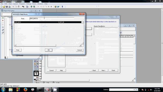Select the hierarchical tree tool in palette
This screenshot has height=92, width=163.
click(37, 66)
